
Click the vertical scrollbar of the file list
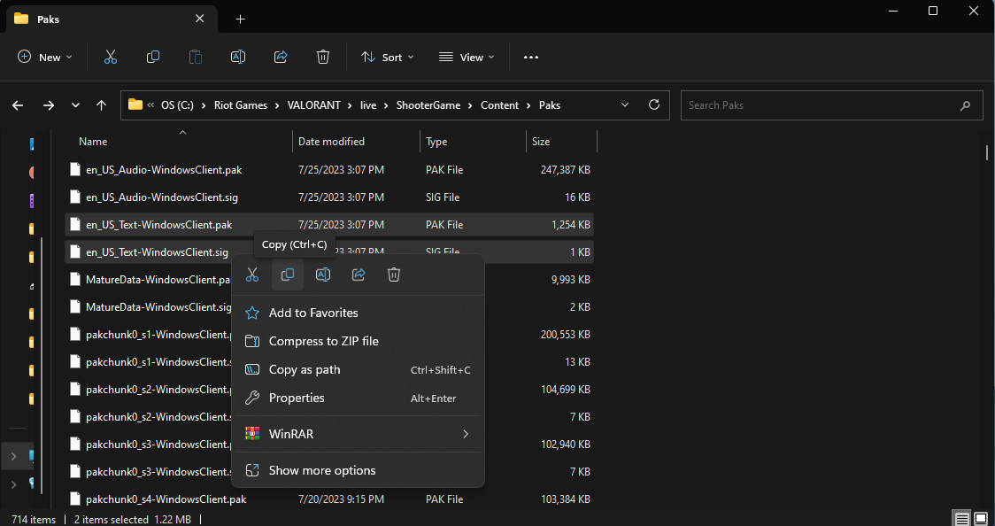click(987, 152)
